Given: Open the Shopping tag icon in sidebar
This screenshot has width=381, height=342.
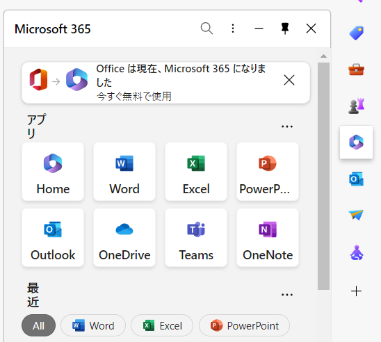Looking at the screenshot, I should pos(357,33).
